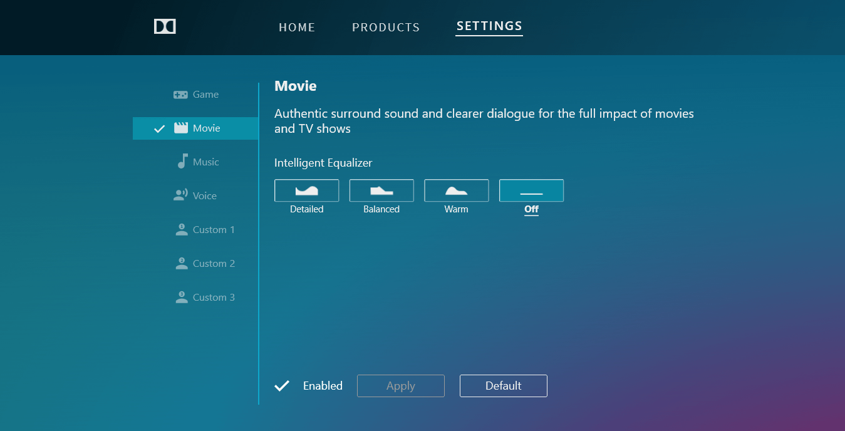Click the Movie heading text
Image resolution: width=845 pixels, height=431 pixels.
click(296, 86)
